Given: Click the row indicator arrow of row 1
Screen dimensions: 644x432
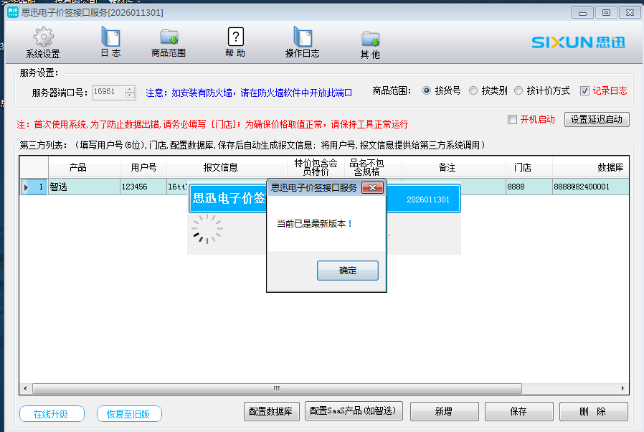Looking at the screenshot, I should (27, 187).
